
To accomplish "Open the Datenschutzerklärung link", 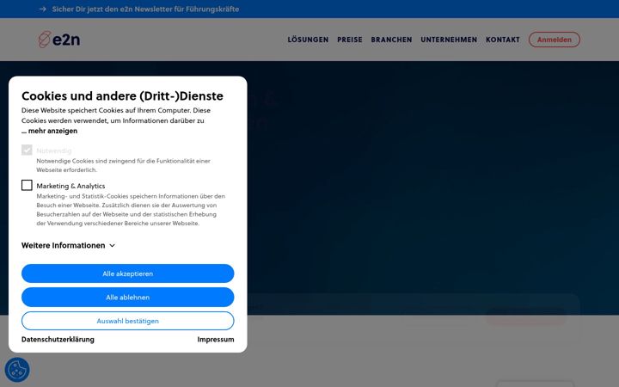I will click(58, 339).
